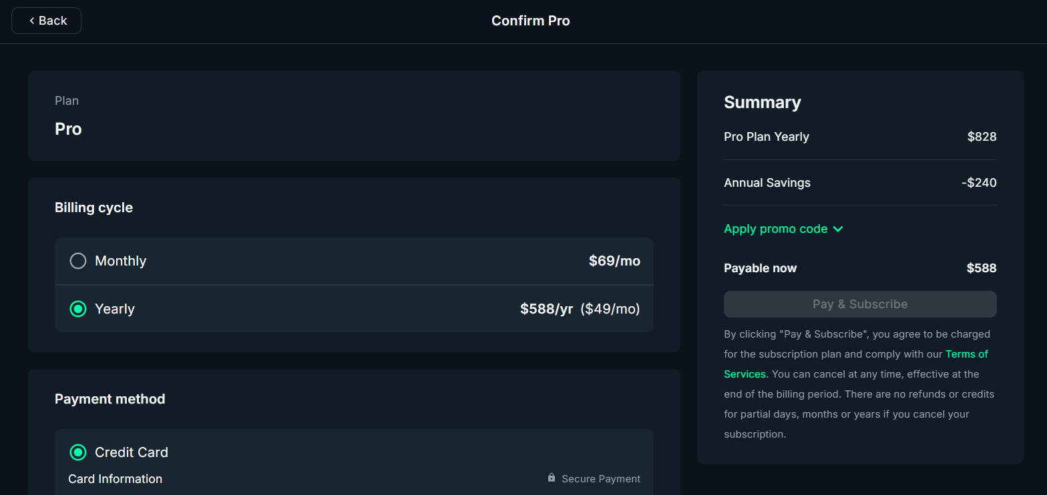Expand the Apply promo code section
This screenshot has width=1047, height=495.
coord(775,229)
